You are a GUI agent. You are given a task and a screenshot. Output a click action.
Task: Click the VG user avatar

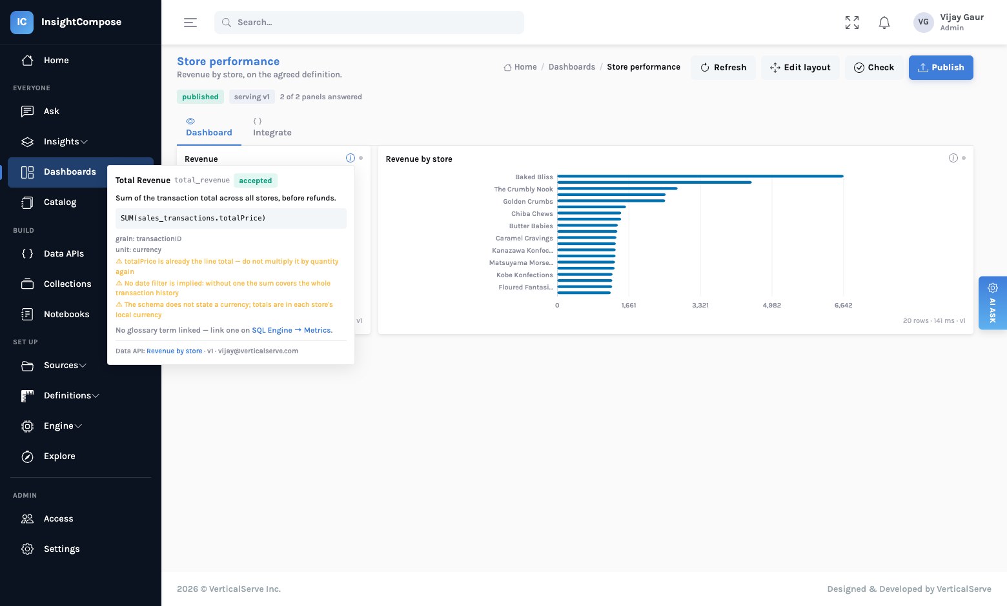click(924, 22)
